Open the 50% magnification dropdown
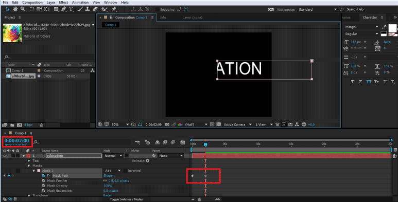Image resolution: width=398 pixels, height=202 pixels. [x=120, y=124]
